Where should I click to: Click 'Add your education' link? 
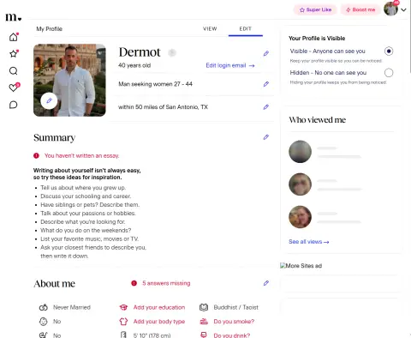coord(159,307)
